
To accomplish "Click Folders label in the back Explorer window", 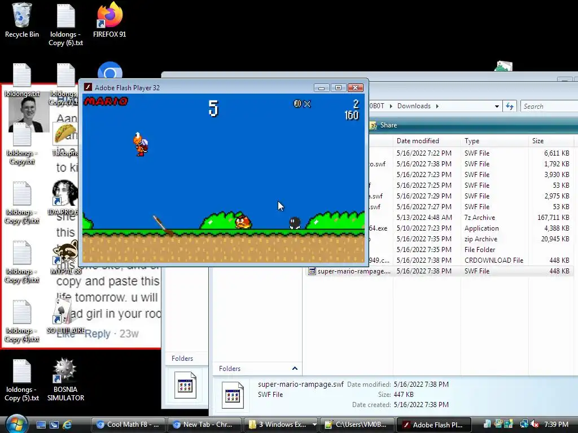I will (x=182, y=358).
